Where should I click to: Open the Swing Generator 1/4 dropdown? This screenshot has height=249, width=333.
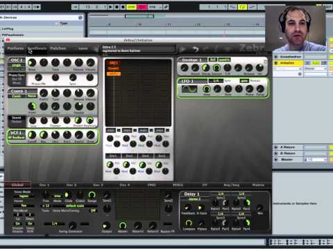55,223
